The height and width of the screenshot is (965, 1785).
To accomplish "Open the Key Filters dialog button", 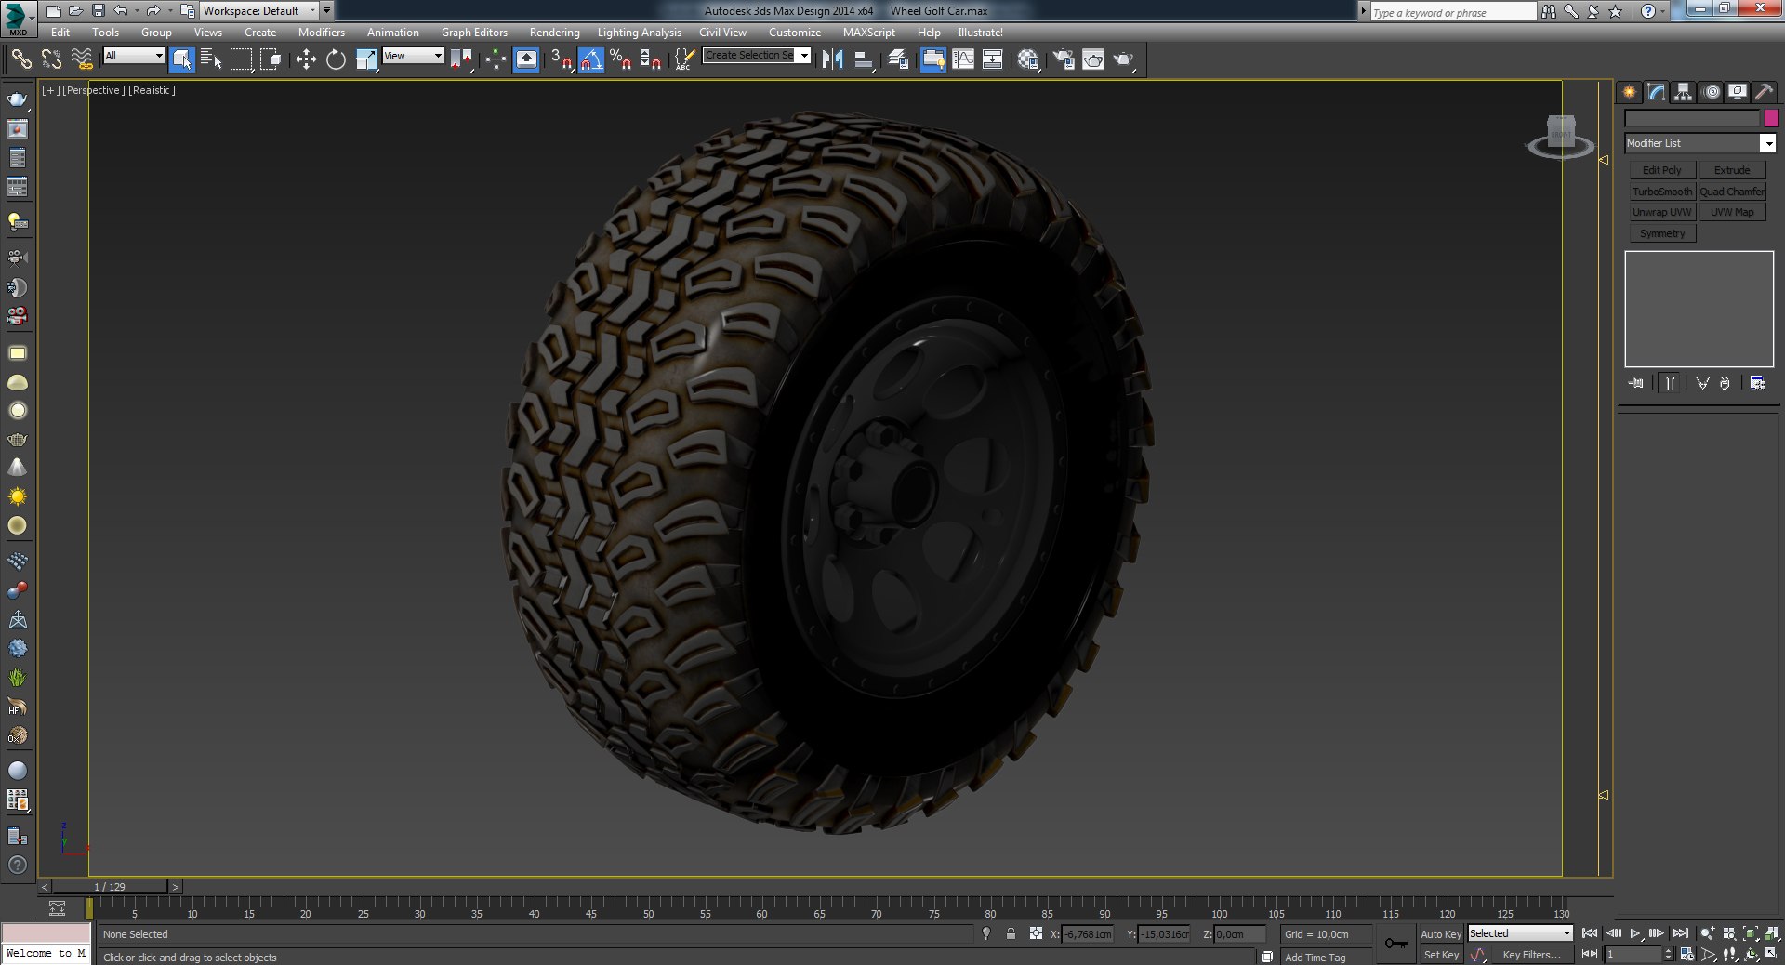I will pyautogui.click(x=1531, y=955).
